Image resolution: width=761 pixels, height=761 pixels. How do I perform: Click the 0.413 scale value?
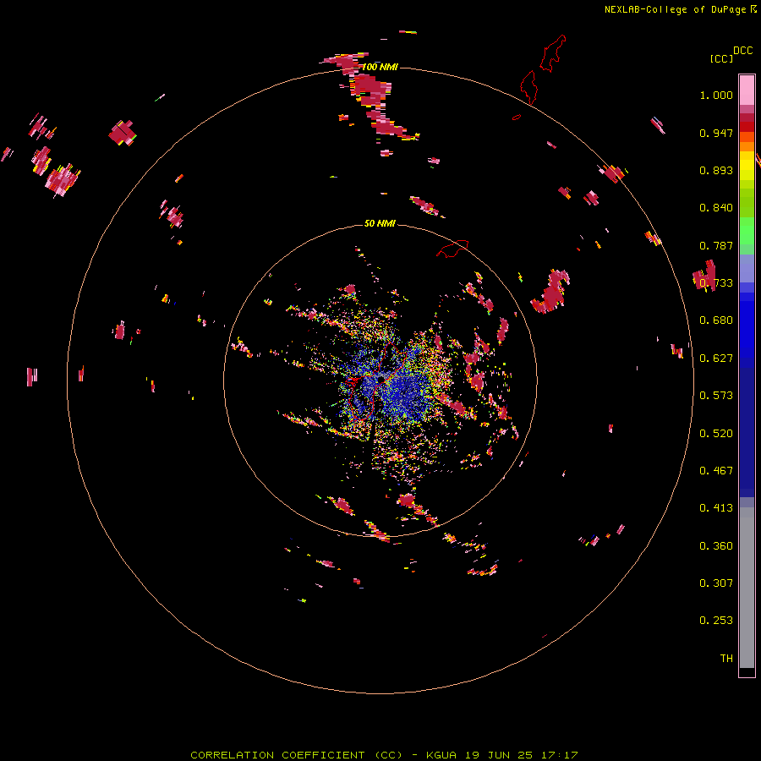pos(716,508)
